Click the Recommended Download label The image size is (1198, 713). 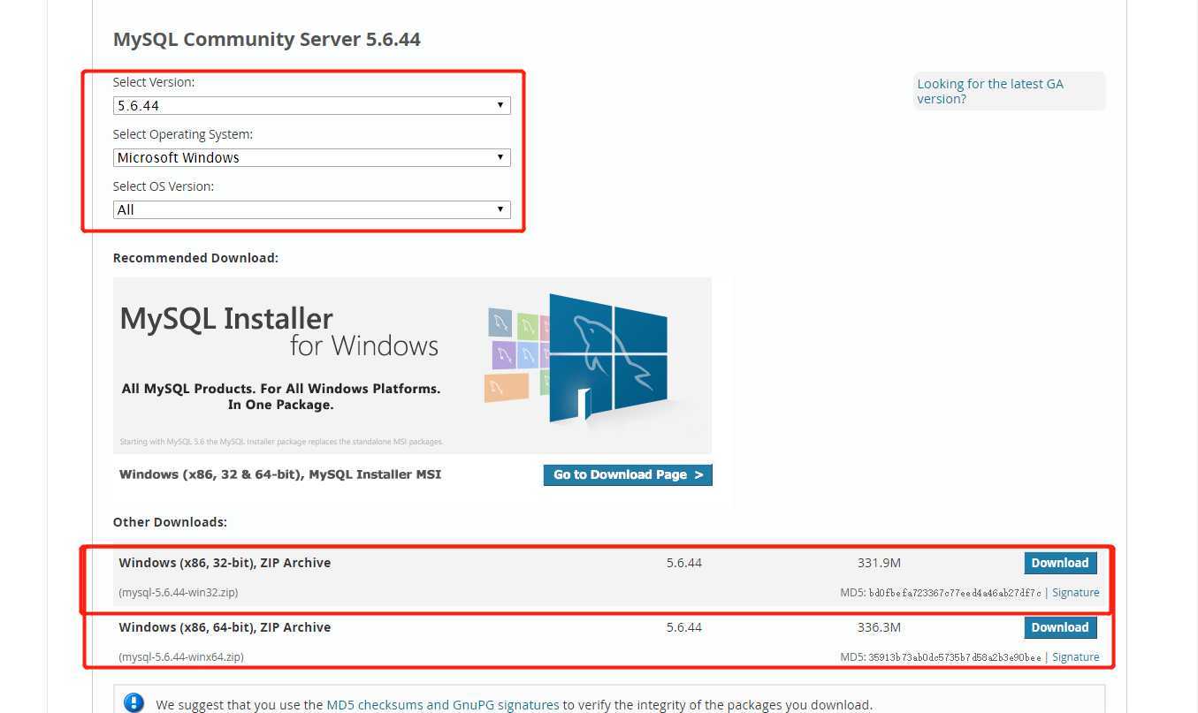coord(195,258)
